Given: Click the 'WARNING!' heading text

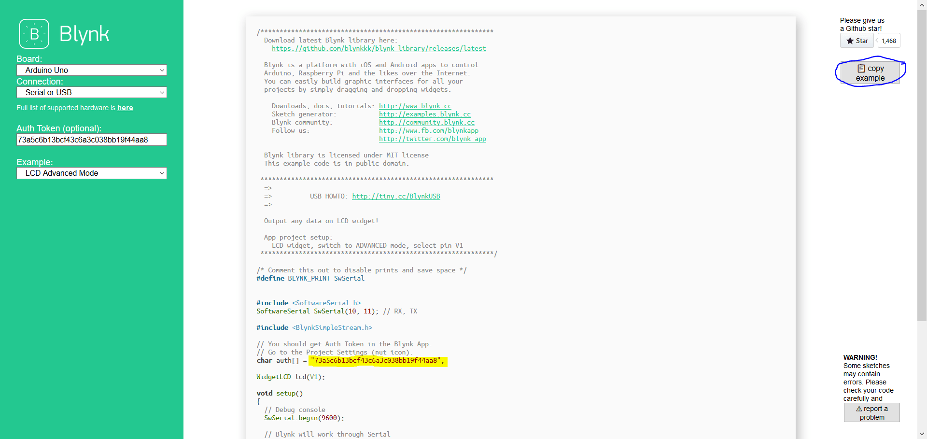Looking at the screenshot, I should click(860, 357).
